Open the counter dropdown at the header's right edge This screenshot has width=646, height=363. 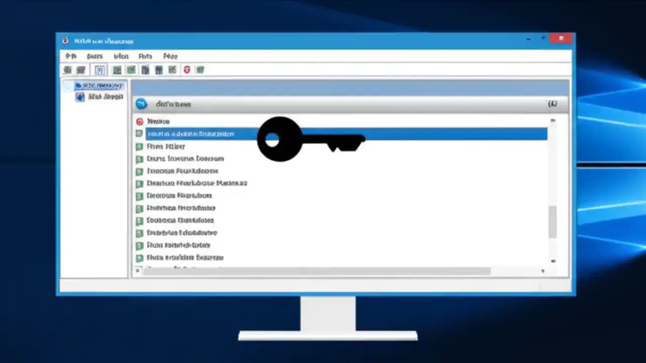tap(553, 104)
